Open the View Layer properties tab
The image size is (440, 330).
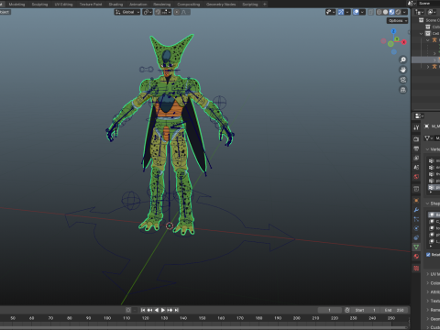click(416, 158)
